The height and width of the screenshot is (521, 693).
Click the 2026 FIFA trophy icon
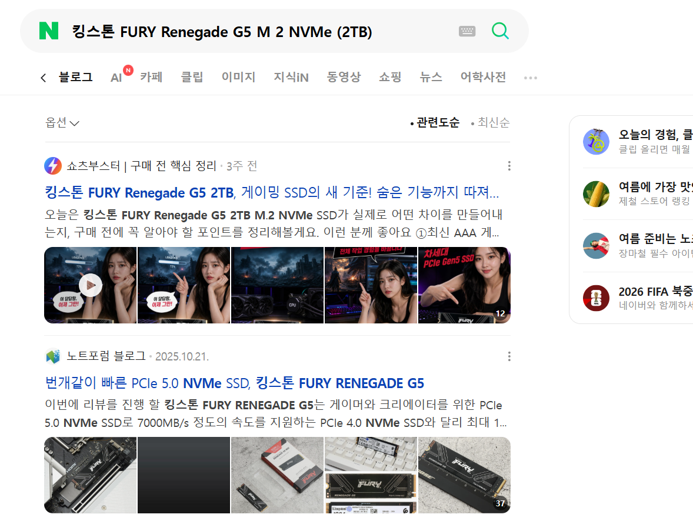(x=596, y=298)
